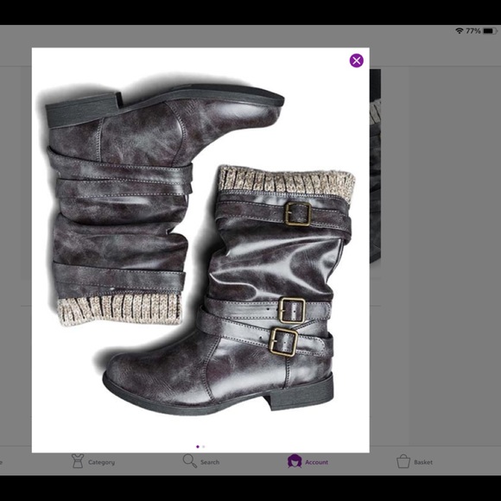501x501 pixels.
Task: Open the Search tab
Action: (201, 461)
